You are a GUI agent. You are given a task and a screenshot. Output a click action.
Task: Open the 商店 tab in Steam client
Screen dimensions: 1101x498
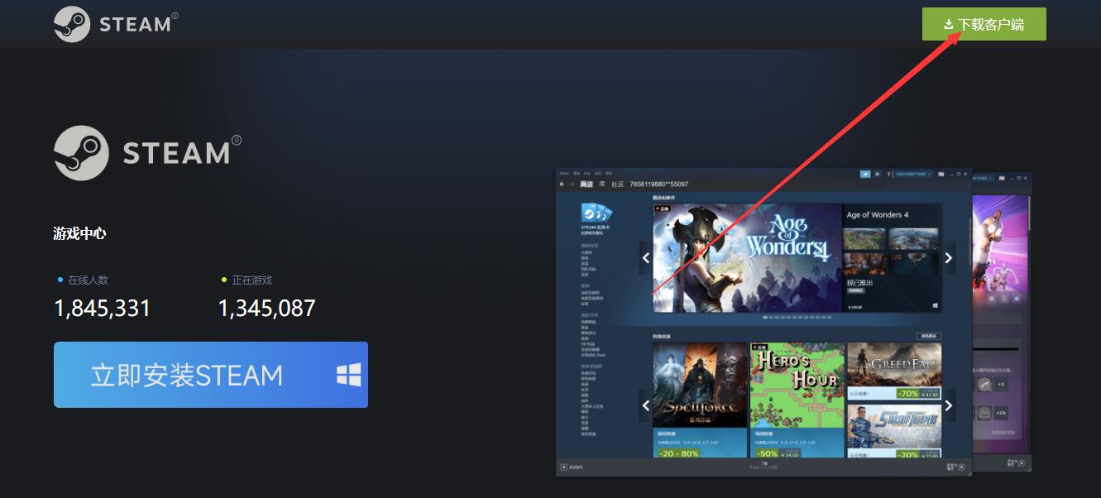(586, 184)
